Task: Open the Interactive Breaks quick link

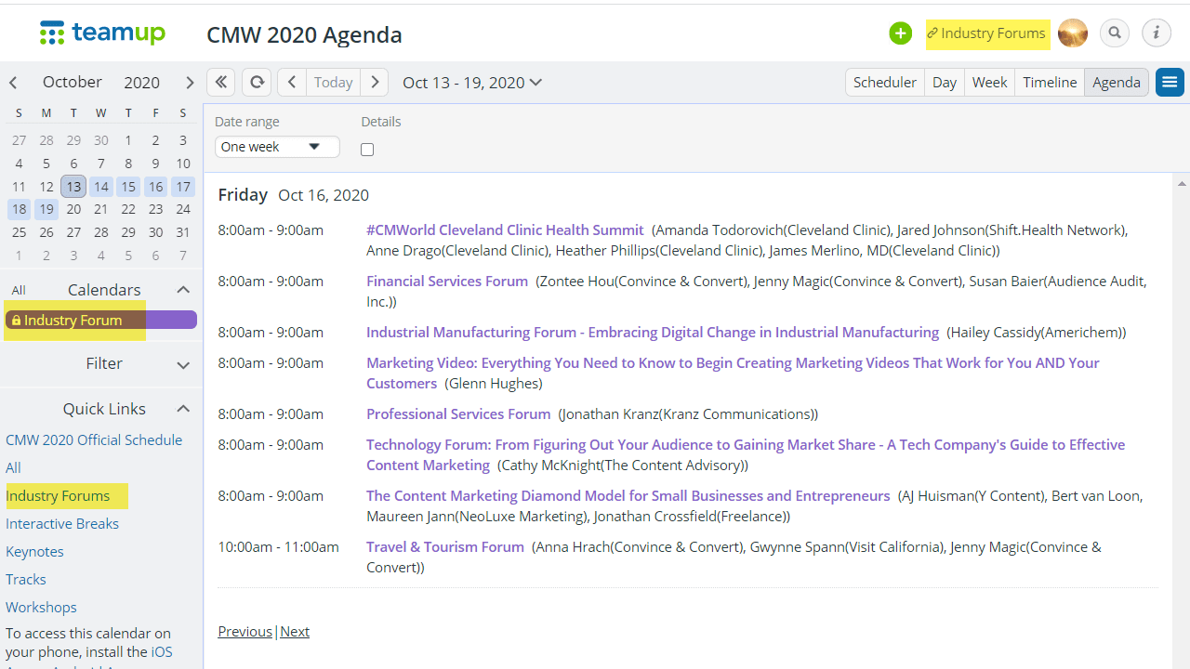Action: coord(62,523)
